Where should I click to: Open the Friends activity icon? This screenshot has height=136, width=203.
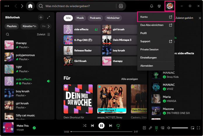click(159, 6)
